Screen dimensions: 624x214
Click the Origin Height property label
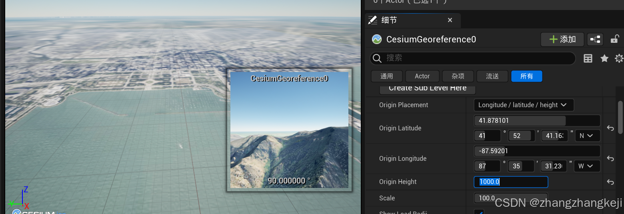[x=398, y=182]
